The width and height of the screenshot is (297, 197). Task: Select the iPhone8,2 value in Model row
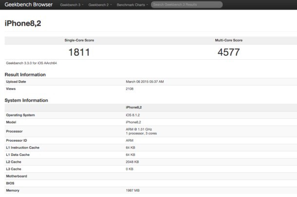coord(133,122)
